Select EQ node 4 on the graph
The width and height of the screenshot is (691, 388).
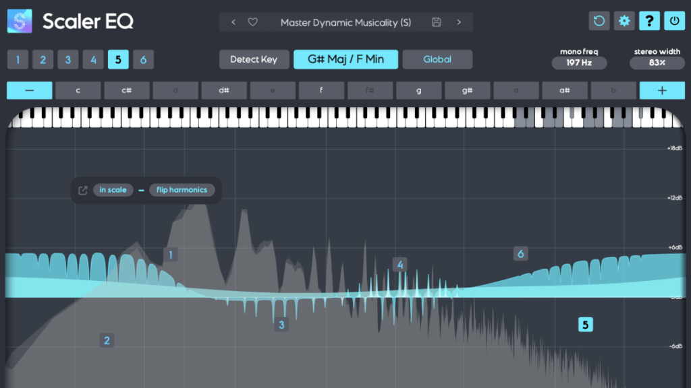point(400,265)
